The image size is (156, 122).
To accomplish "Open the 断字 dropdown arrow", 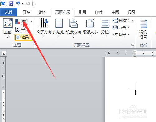I will click(129, 34).
